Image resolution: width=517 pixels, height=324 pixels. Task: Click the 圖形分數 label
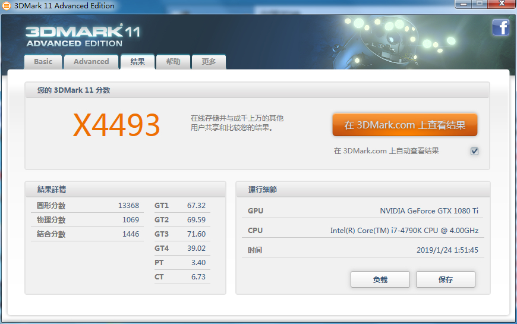tap(51, 206)
